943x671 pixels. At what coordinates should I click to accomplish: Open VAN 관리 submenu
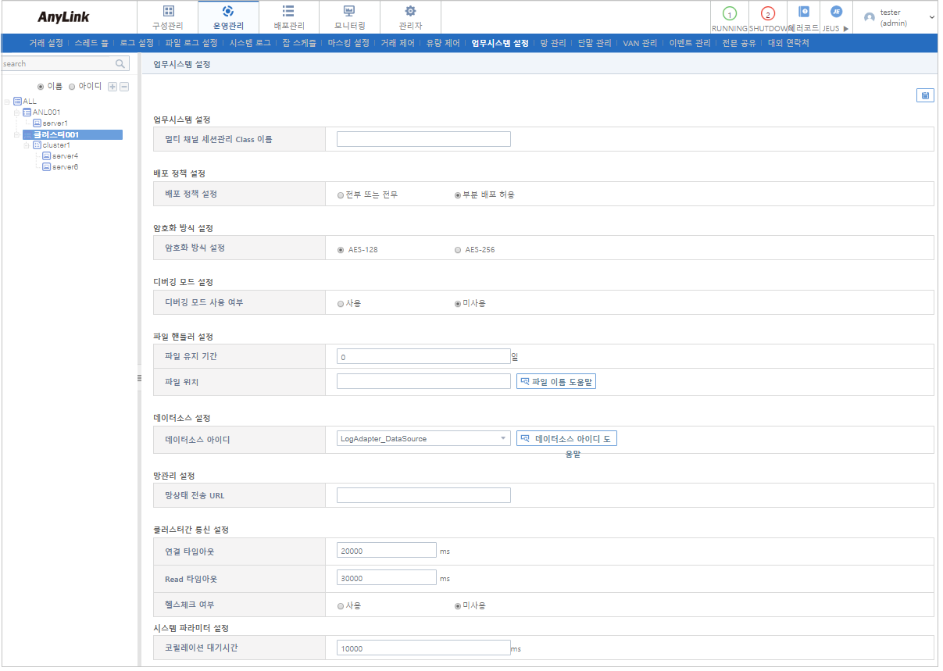(x=640, y=43)
